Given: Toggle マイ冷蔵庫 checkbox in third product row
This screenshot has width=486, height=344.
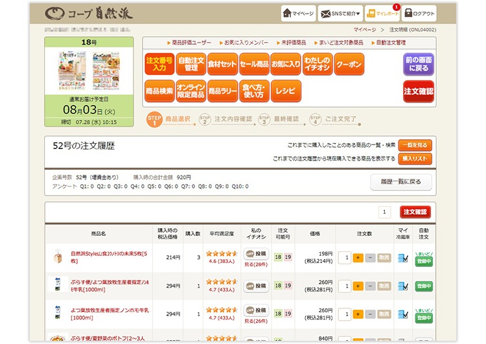Looking at the screenshot, I should pyautogui.click(x=402, y=314).
